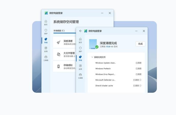The image size is (176, 115).
Task: Click PC Manager logo in back window title
Action: 46,13
